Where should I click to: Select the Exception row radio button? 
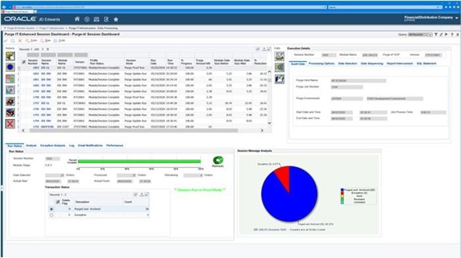(x=51, y=215)
